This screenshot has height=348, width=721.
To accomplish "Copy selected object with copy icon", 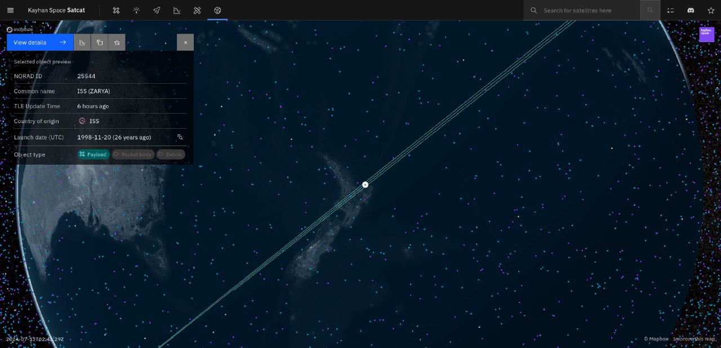I will click(x=100, y=42).
